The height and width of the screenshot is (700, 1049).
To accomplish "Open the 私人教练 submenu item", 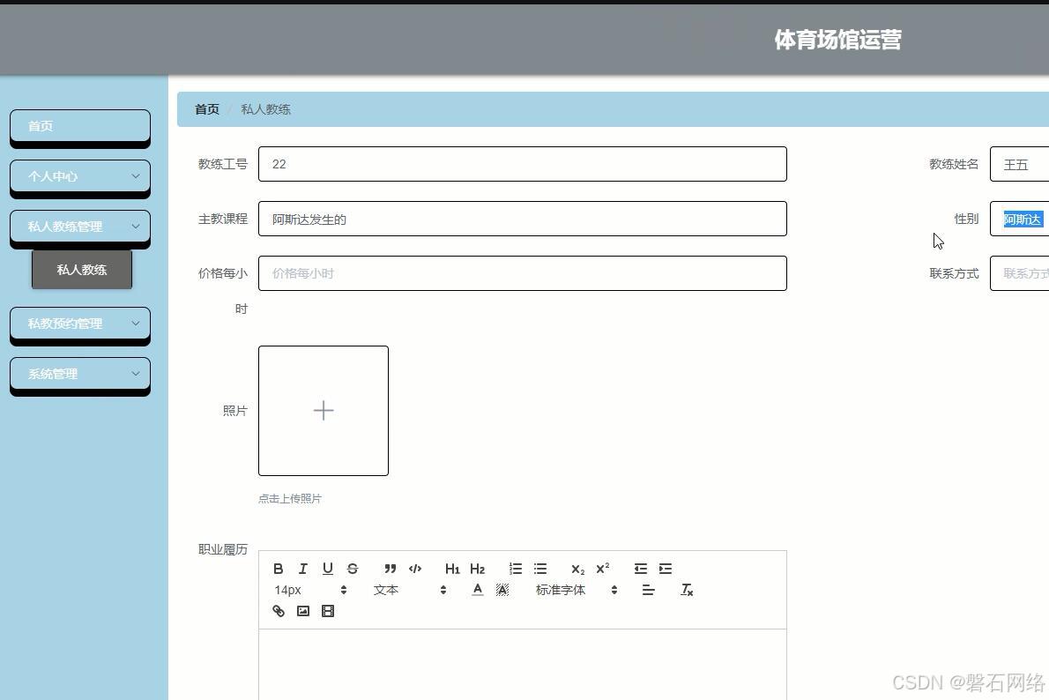I will 82,270.
